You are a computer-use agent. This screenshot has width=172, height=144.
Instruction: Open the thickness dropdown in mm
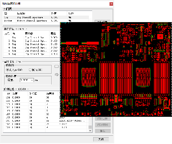tap(32, 80)
